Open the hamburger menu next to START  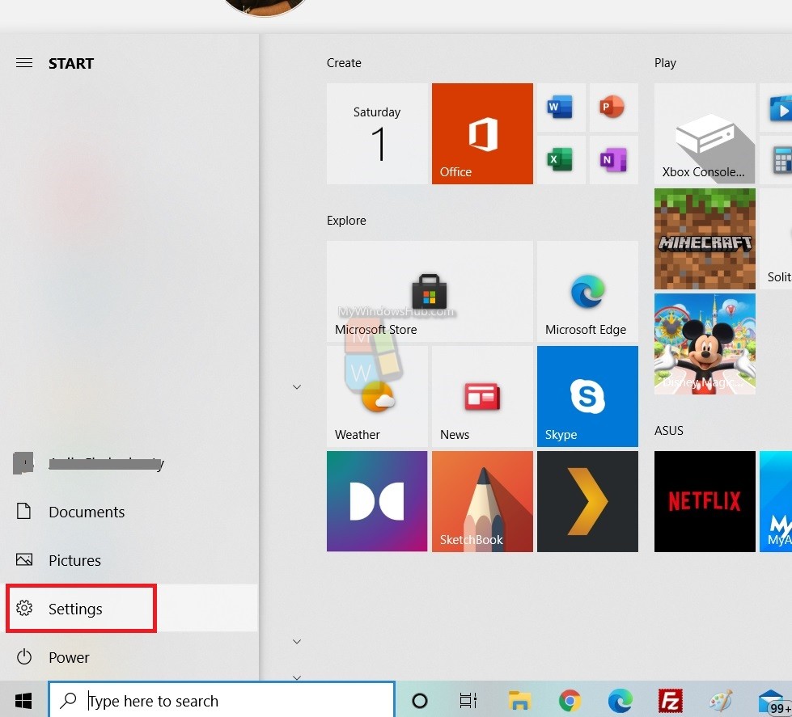click(24, 63)
